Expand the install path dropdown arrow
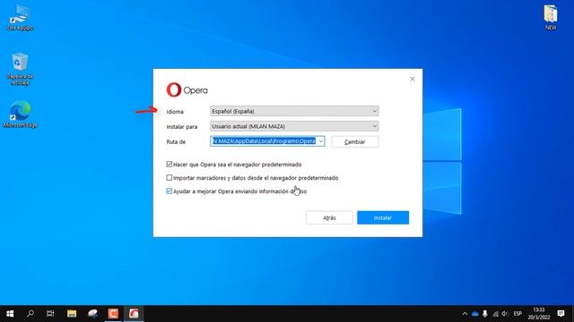Viewport: 574px width, 322px height. pos(321,141)
